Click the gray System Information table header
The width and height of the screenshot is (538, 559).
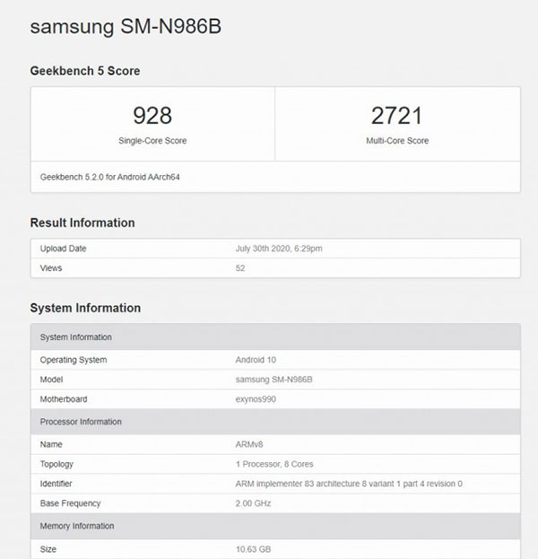[x=76, y=337]
